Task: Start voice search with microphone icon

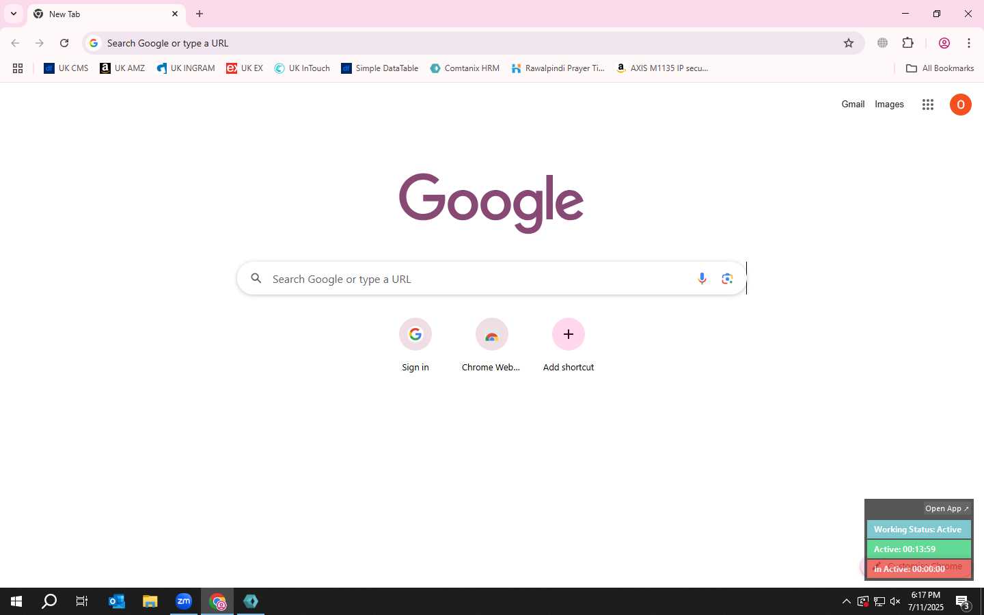Action: (702, 278)
